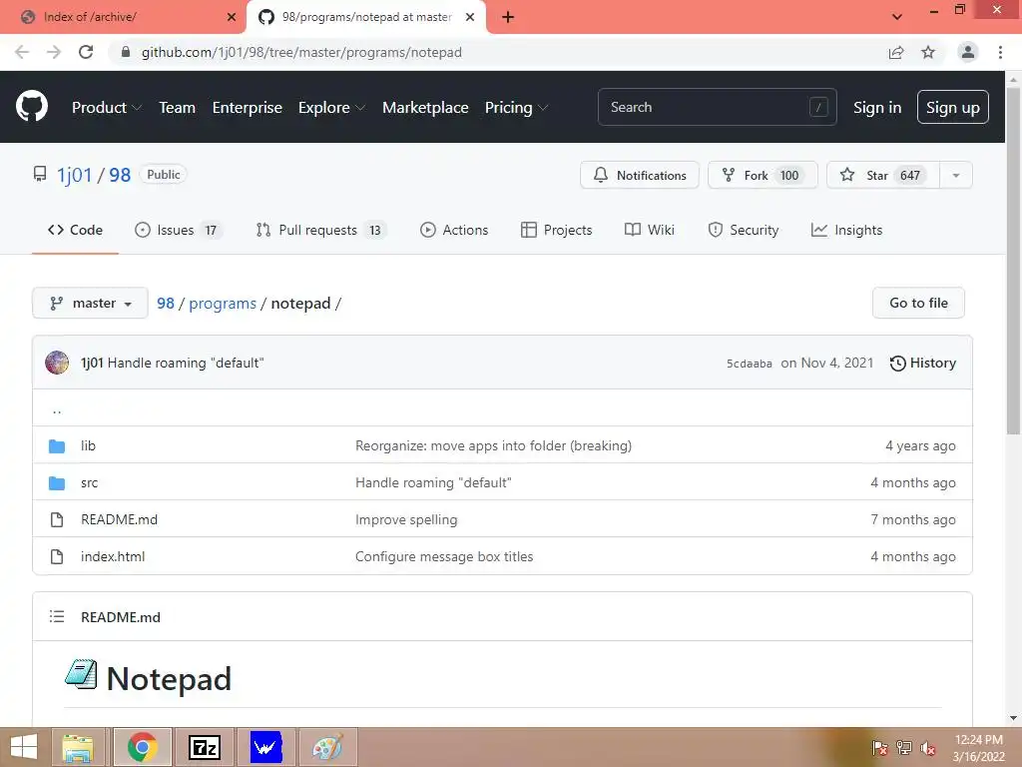The image size is (1022, 767).
Task: Expand the Explore menu
Action: [331, 108]
